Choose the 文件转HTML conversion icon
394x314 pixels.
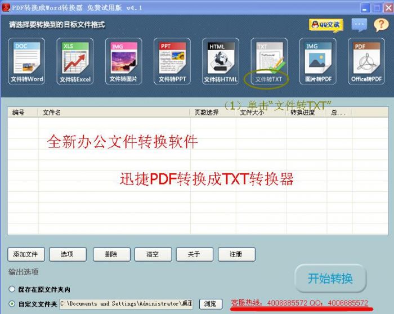221,61
